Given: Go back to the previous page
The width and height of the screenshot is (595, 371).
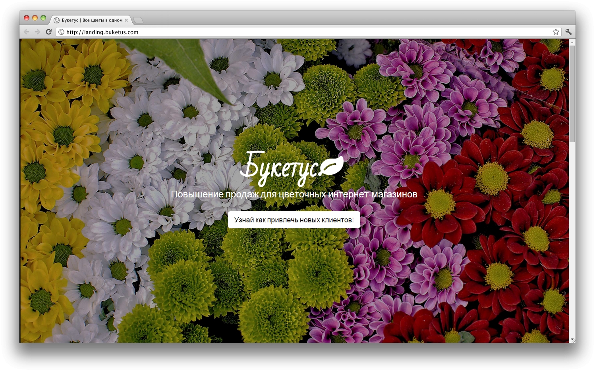Looking at the screenshot, I should (27, 32).
